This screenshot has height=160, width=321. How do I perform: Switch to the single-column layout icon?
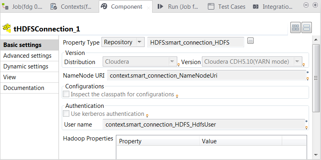306,27
